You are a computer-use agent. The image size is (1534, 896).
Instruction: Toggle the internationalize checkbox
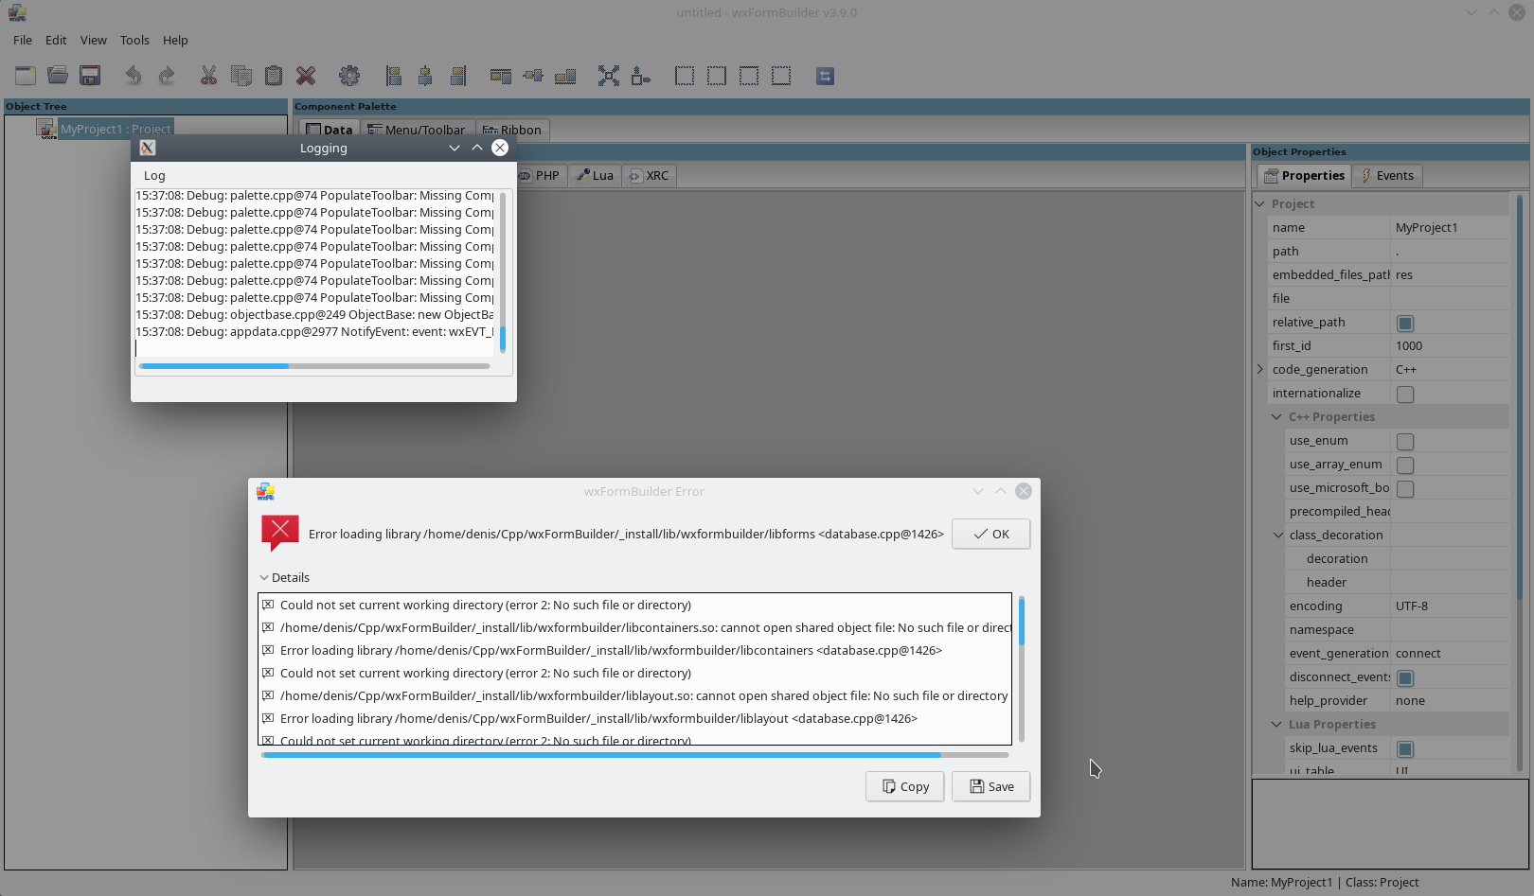[x=1405, y=394]
